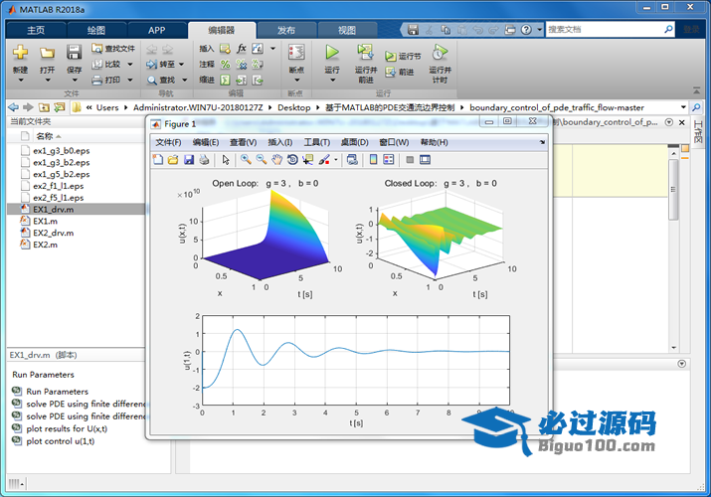Select the Pan hand tool in Figure 1
This screenshot has width=711, height=497.
[276, 159]
